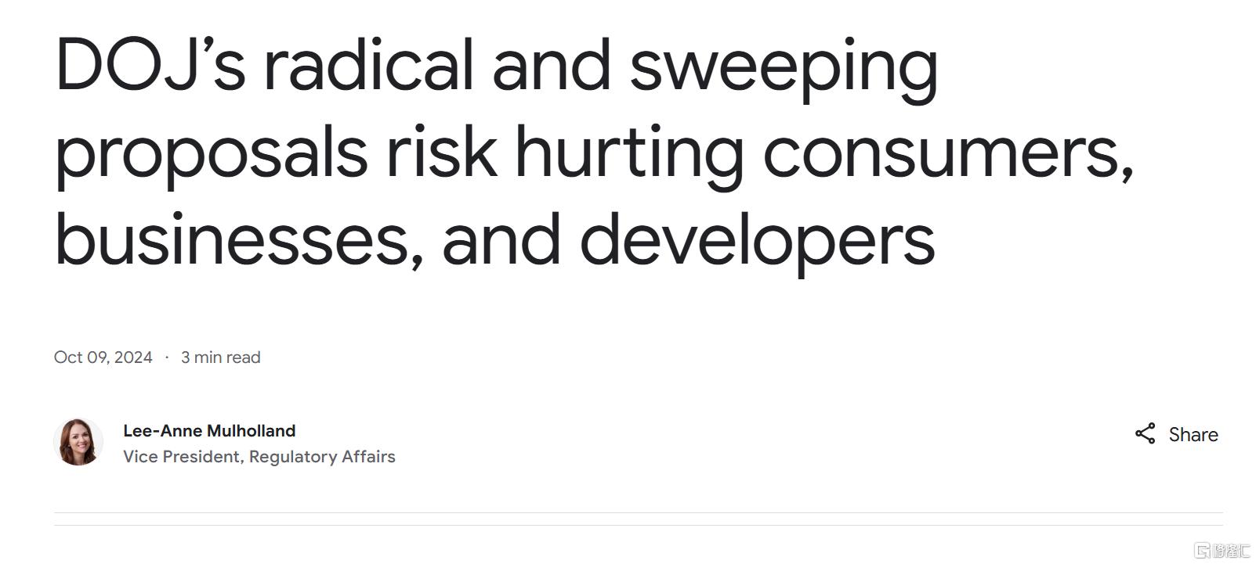Click the 3 min read label

(220, 357)
